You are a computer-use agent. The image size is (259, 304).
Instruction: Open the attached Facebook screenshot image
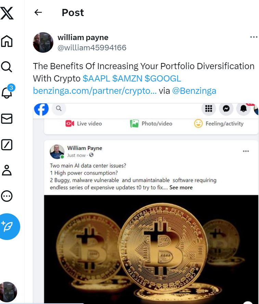click(146, 204)
